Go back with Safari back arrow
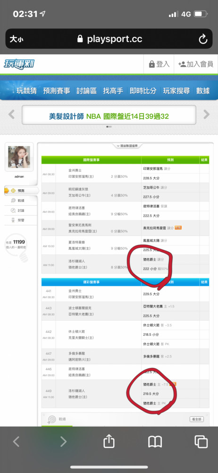This screenshot has height=473, width=218. 16,442
